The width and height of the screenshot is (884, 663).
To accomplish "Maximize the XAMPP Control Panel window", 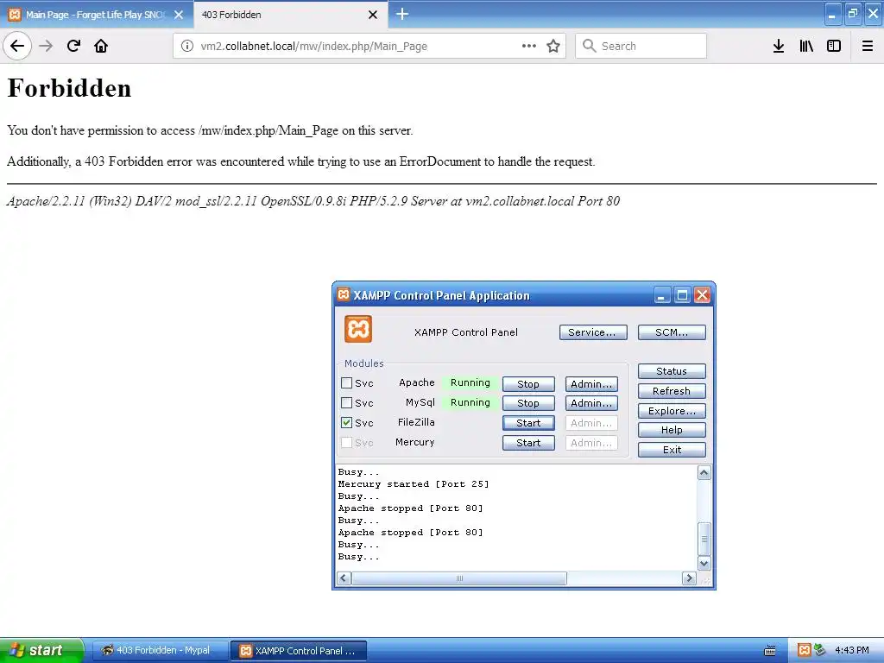I will (x=682, y=295).
